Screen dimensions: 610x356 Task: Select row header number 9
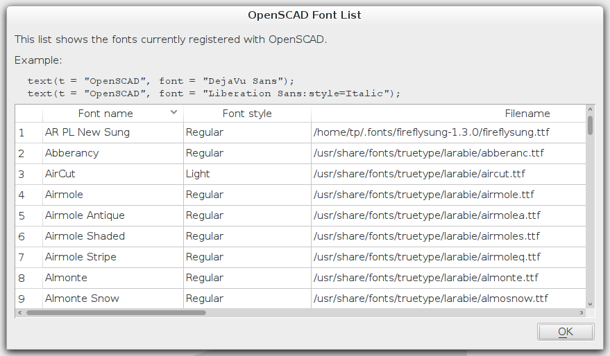[x=28, y=299]
